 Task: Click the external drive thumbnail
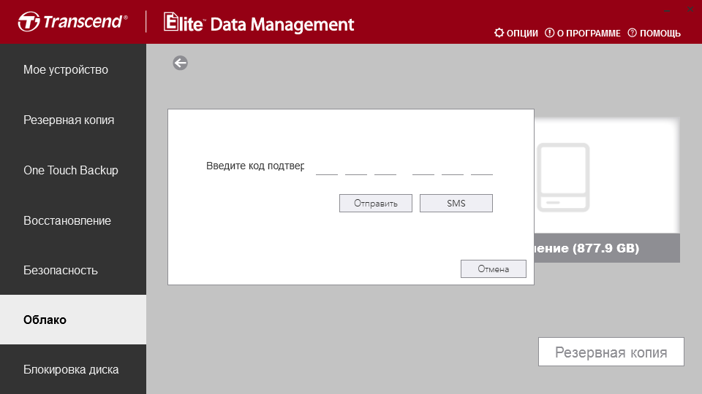(x=563, y=177)
